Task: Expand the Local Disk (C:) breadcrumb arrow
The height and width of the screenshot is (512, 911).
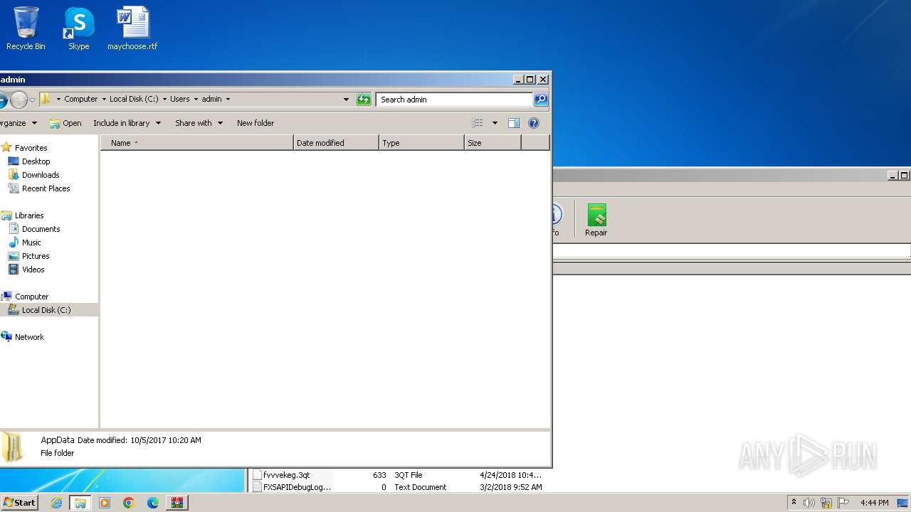Action: tap(164, 100)
